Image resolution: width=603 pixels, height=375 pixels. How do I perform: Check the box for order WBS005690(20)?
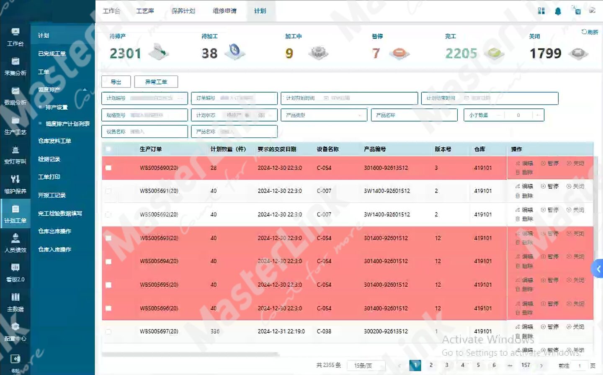click(x=108, y=168)
